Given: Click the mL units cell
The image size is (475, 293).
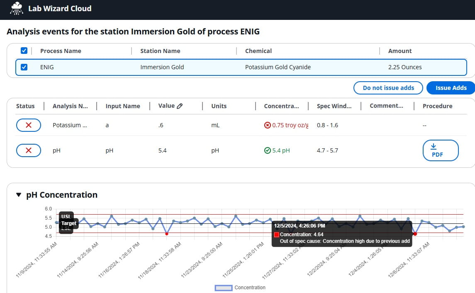Looking at the screenshot, I should click(x=215, y=125).
